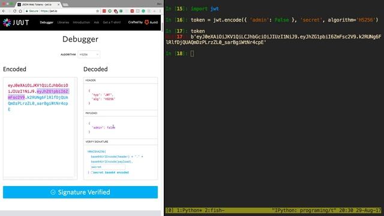Reload the jwt.io page

14,11
